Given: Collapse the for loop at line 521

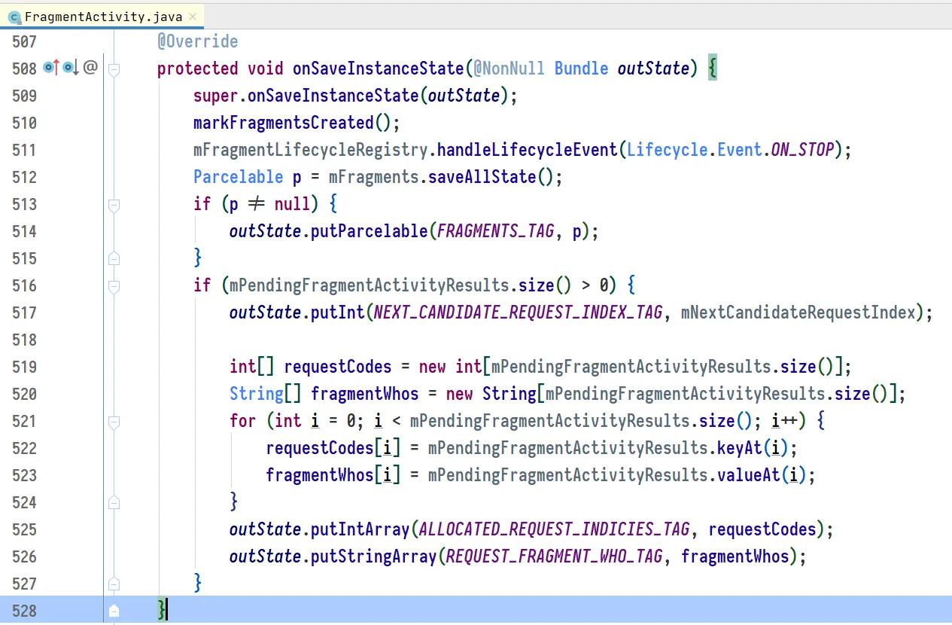Looking at the screenshot, I should pos(114,422).
